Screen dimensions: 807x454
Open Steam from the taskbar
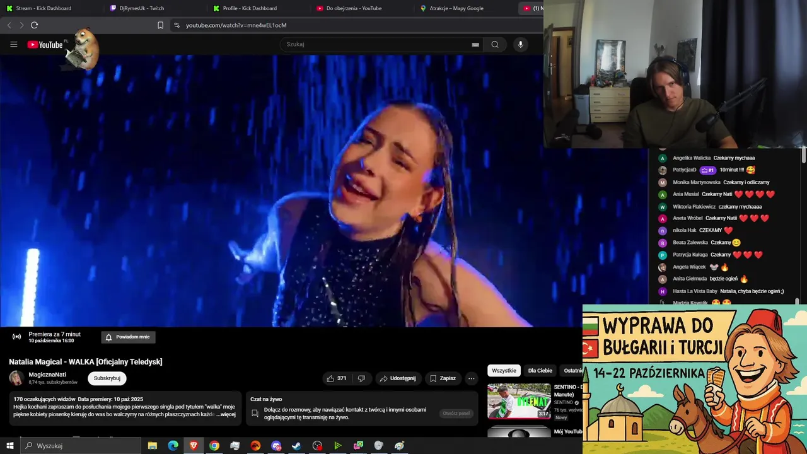click(x=296, y=446)
